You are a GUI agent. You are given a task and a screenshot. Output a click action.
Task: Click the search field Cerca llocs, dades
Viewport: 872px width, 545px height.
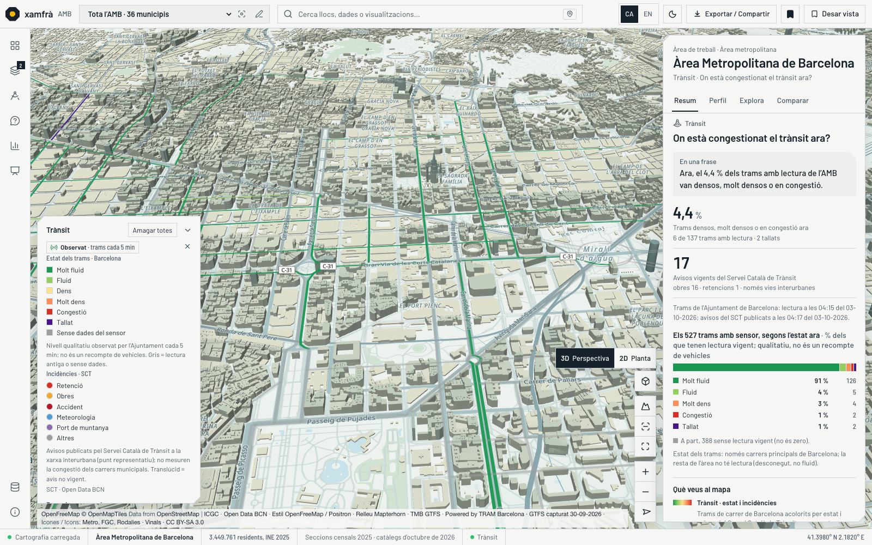click(x=430, y=14)
